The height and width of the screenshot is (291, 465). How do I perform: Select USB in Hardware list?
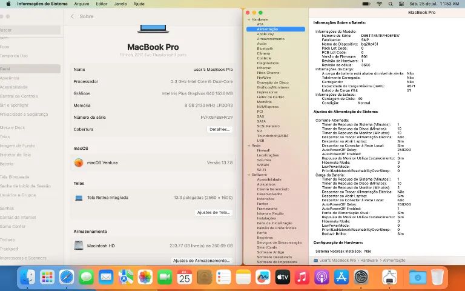click(260, 141)
